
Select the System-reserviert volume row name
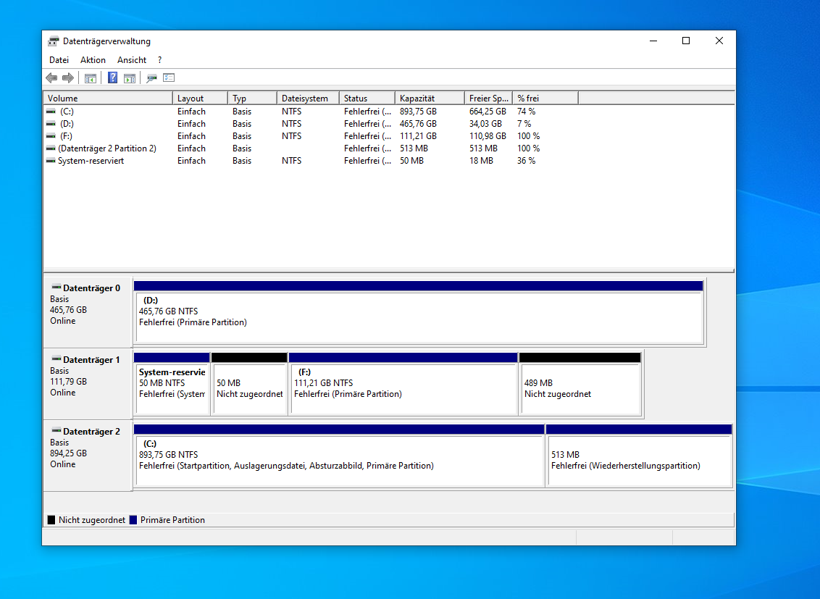(x=91, y=161)
